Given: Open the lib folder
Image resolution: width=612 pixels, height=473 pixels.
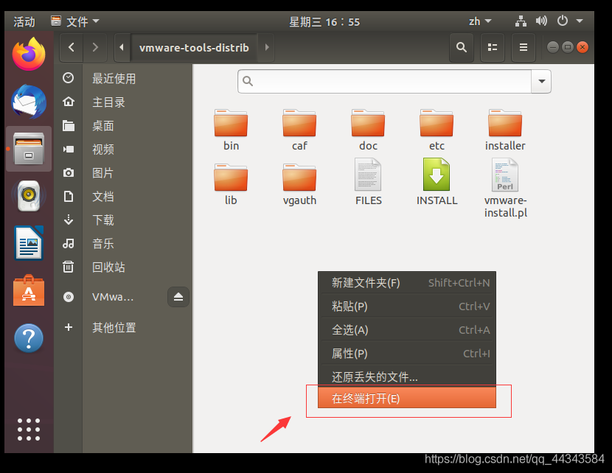Looking at the screenshot, I should coord(231,185).
